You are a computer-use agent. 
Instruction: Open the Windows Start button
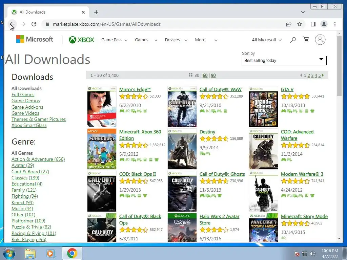(x=9, y=253)
